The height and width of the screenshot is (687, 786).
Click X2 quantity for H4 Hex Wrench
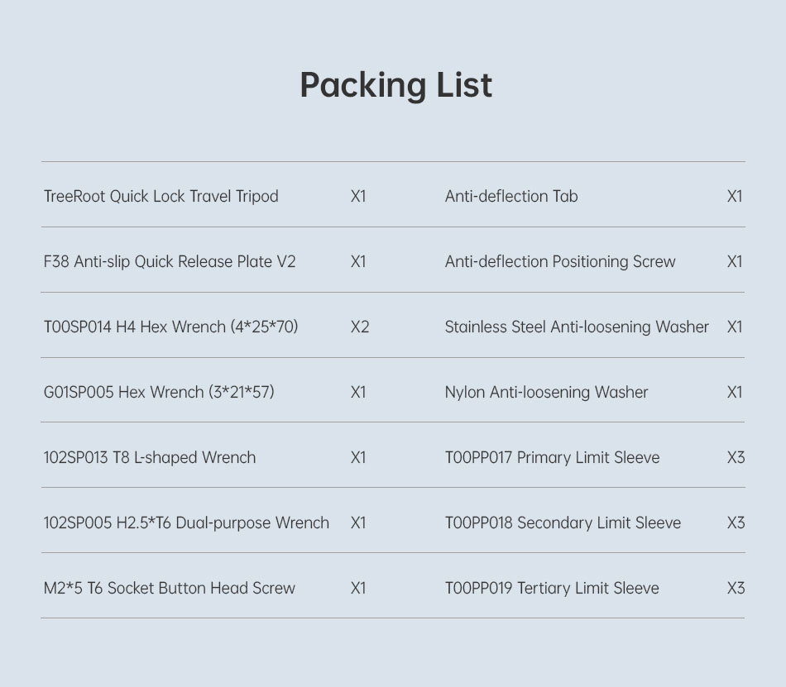point(360,327)
